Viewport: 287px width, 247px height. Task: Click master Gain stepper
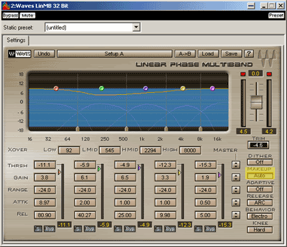coord(236,177)
